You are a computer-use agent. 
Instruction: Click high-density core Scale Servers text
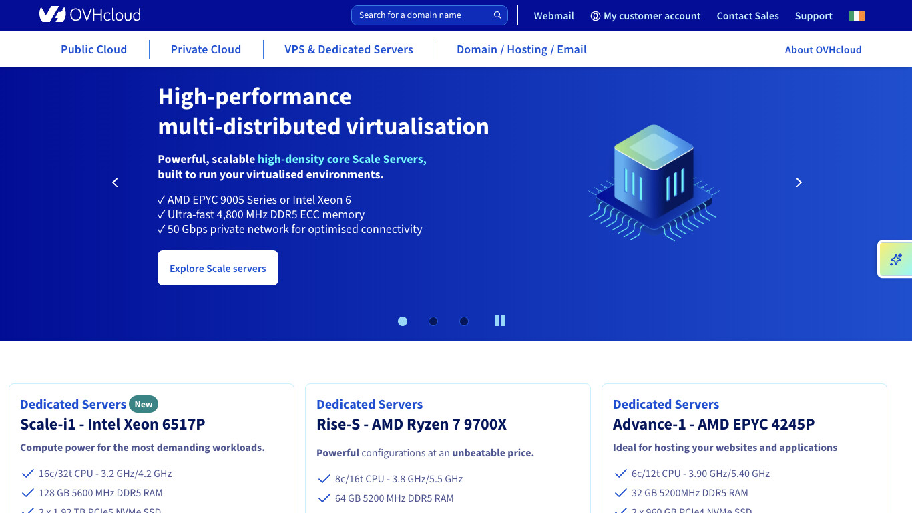[x=342, y=159]
